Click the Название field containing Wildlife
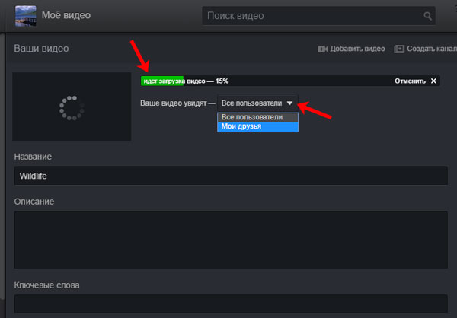 tap(228, 176)
